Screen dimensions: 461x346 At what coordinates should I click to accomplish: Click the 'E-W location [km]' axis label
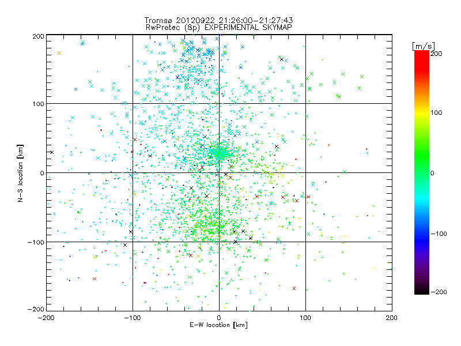coord(218,325)
